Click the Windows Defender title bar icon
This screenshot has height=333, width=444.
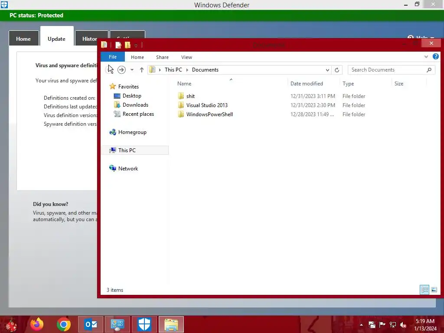(4, 5)
